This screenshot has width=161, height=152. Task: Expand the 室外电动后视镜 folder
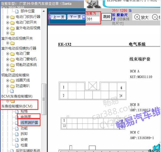(x=8, y=28)
